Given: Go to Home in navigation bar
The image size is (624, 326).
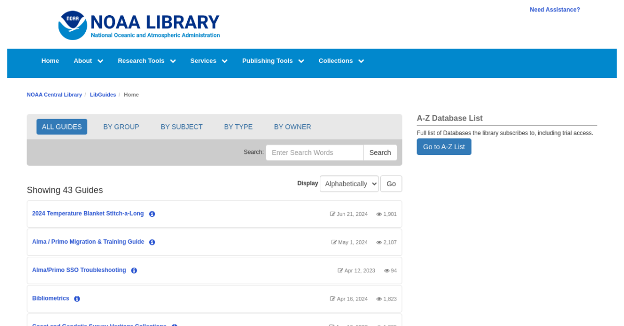Looking at the screenshot, I should pyautogui.click(x=50, y=61).
